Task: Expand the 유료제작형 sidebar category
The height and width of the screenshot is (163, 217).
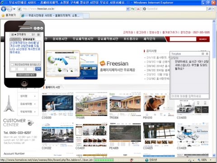Action: 28,104
